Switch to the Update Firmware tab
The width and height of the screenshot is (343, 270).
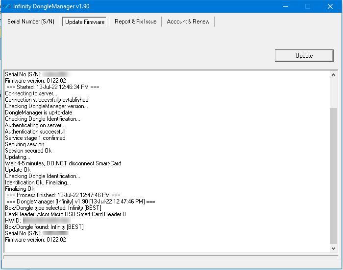(x=85, y=22)
